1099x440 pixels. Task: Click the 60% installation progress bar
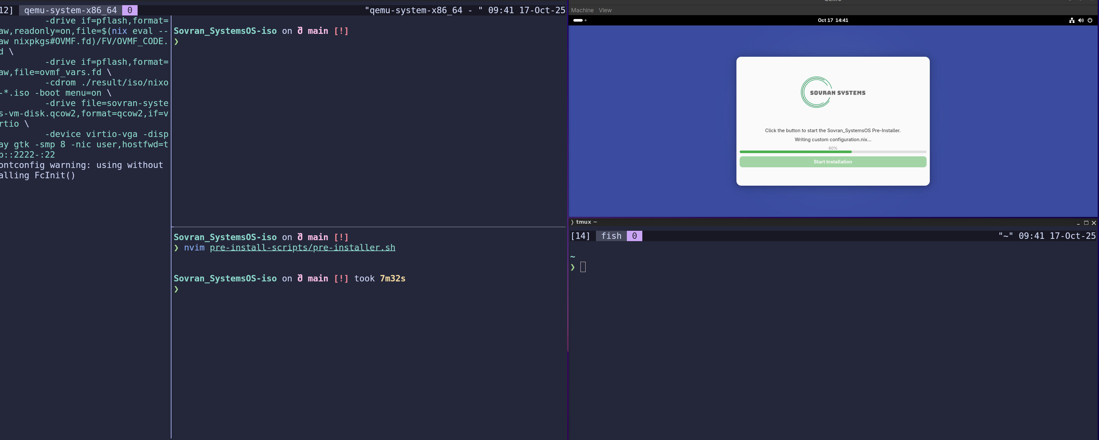[x=832, y=152]
